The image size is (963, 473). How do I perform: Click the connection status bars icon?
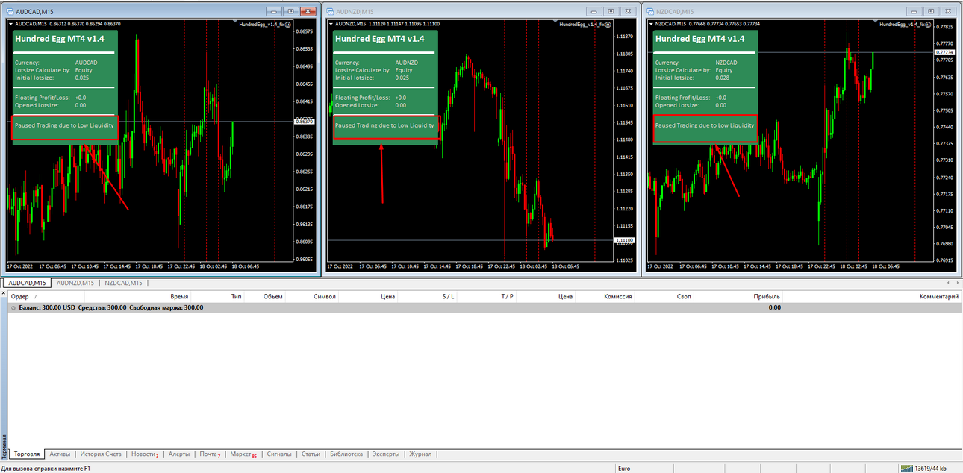tap(906, 469)
